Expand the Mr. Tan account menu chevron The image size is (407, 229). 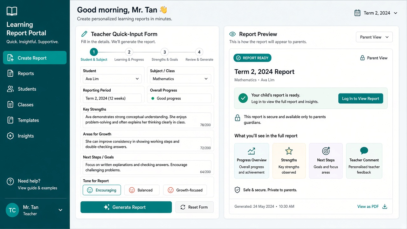click(60, 210)
